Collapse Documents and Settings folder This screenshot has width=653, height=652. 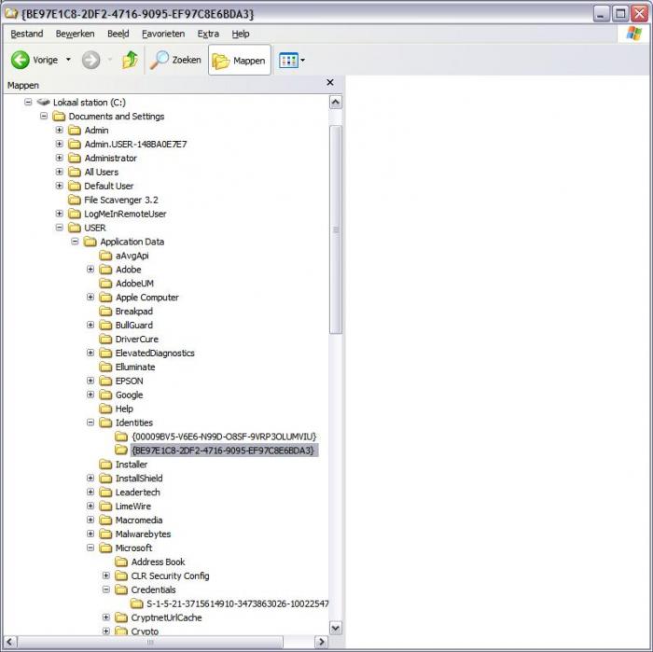tap(44, 116)
